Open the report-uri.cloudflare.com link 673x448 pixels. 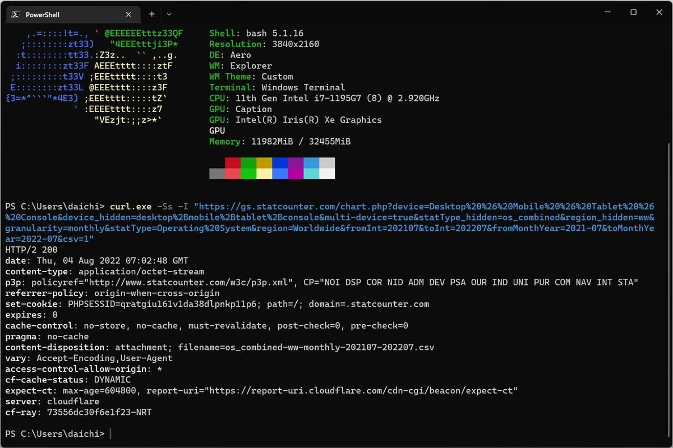tap(360, 390)
